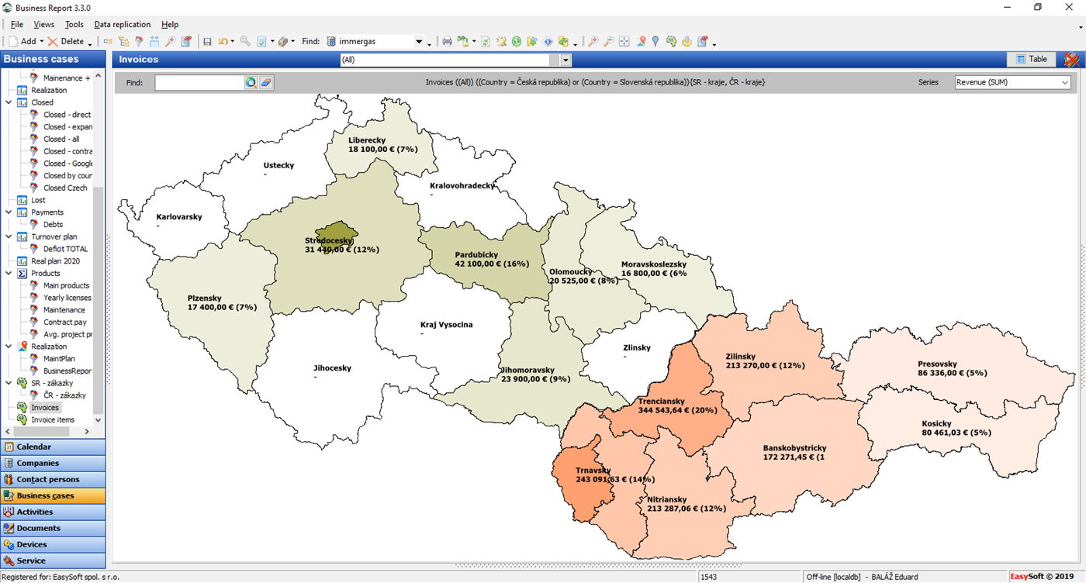Click the zoom in magnifier icon
Image resolution: width=1086 pixels, height=583 pixels.
593,42
